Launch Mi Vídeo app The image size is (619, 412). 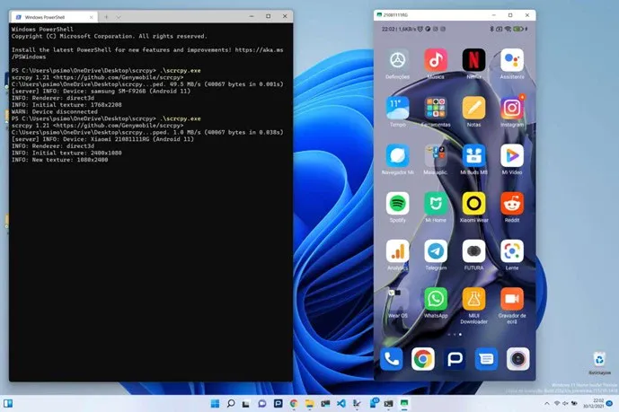click(x=512, y=155)
